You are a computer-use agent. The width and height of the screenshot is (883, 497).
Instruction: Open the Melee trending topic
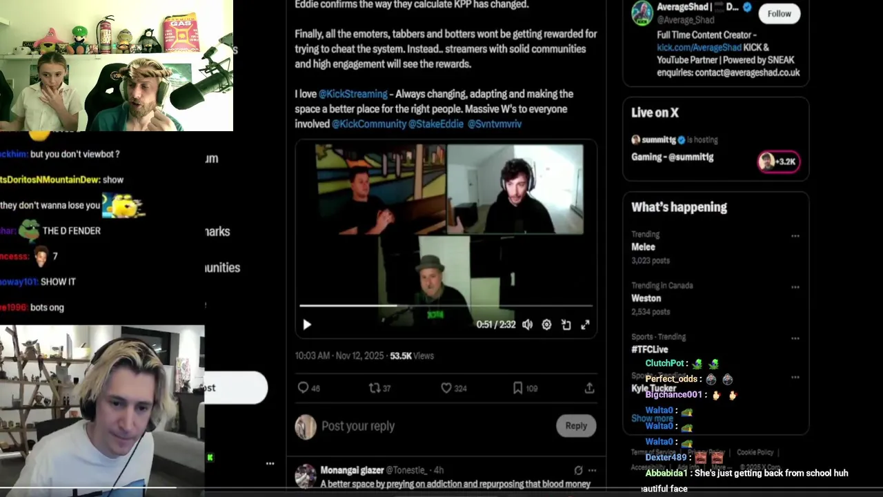(643, 247)
